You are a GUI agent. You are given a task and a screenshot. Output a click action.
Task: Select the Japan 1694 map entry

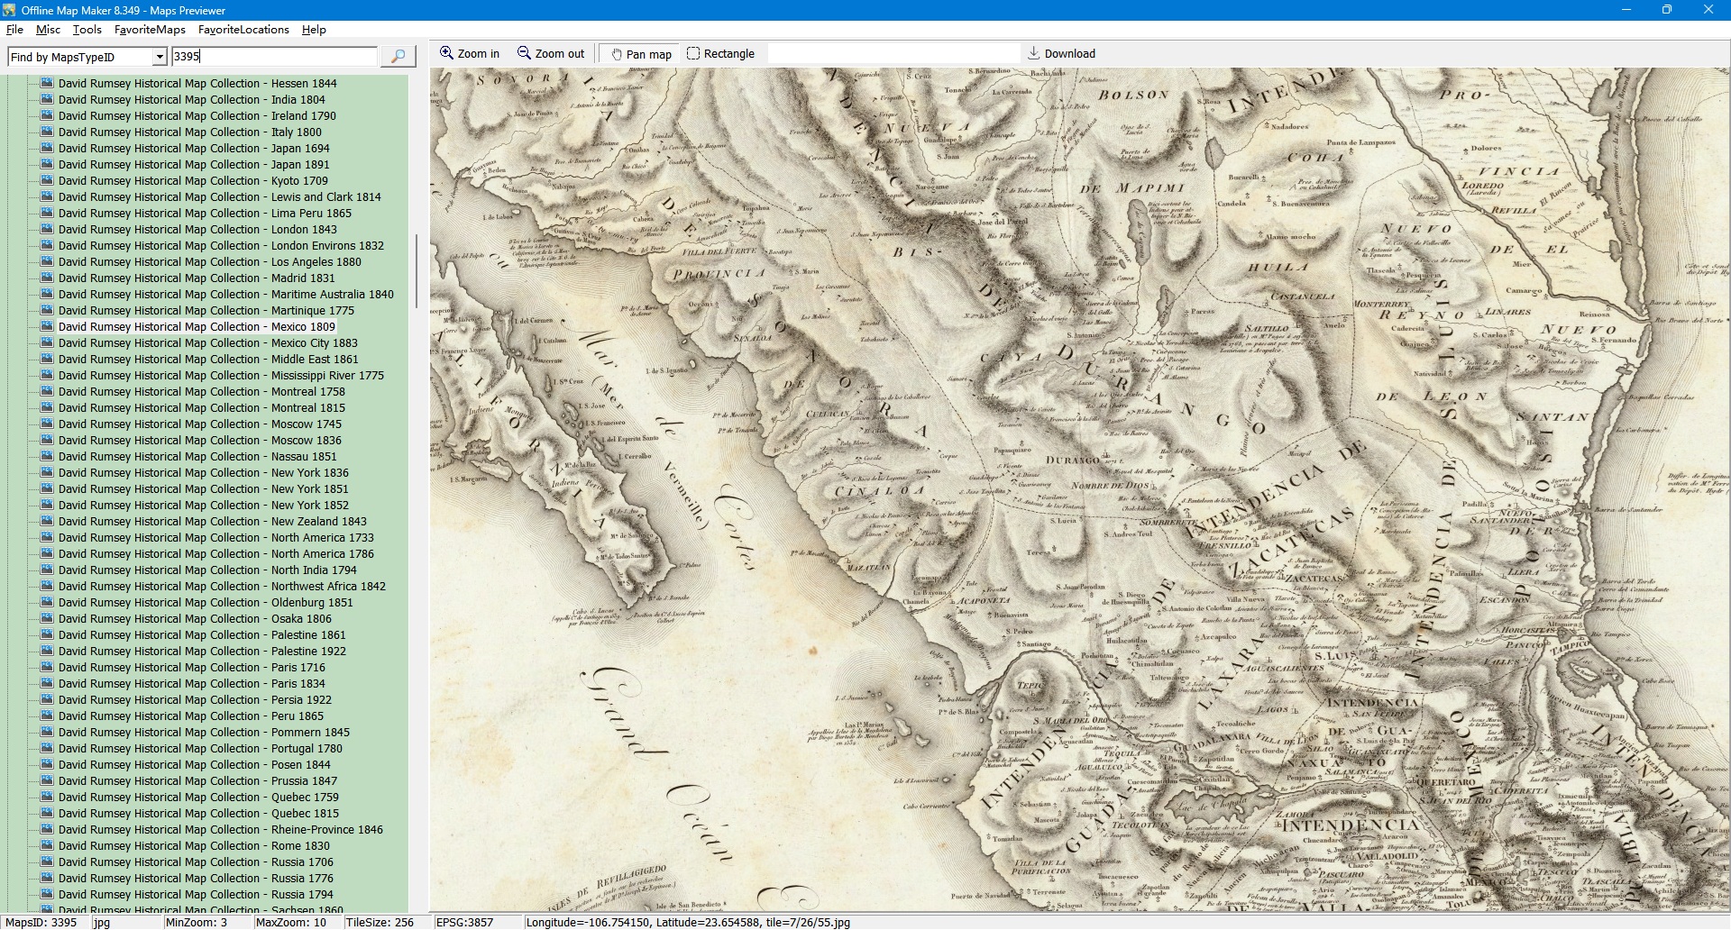click(x=194, y=149)
